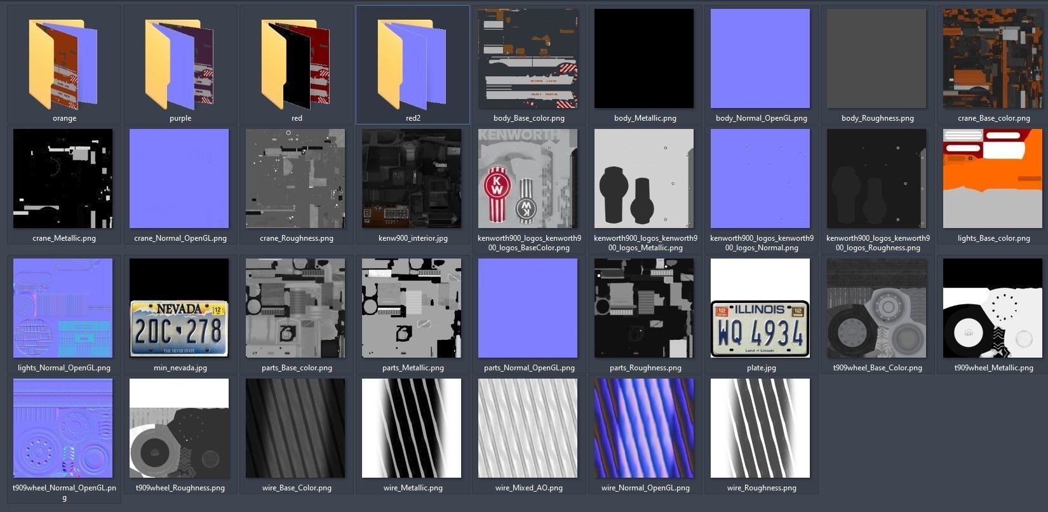
Task: Select wire_Base_Color.png thumbnail
Action: coord(295,428)
